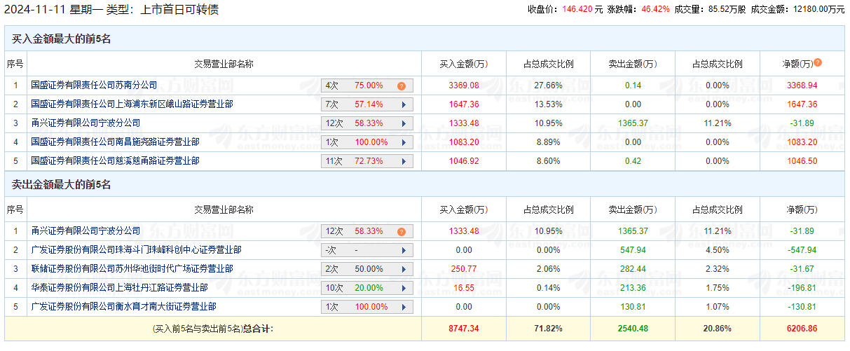Open 华泰证券上海牡丹江路证券营业部 link
Image resolution: width=850 pixels, height=351 pixels.
coord(119,288)
